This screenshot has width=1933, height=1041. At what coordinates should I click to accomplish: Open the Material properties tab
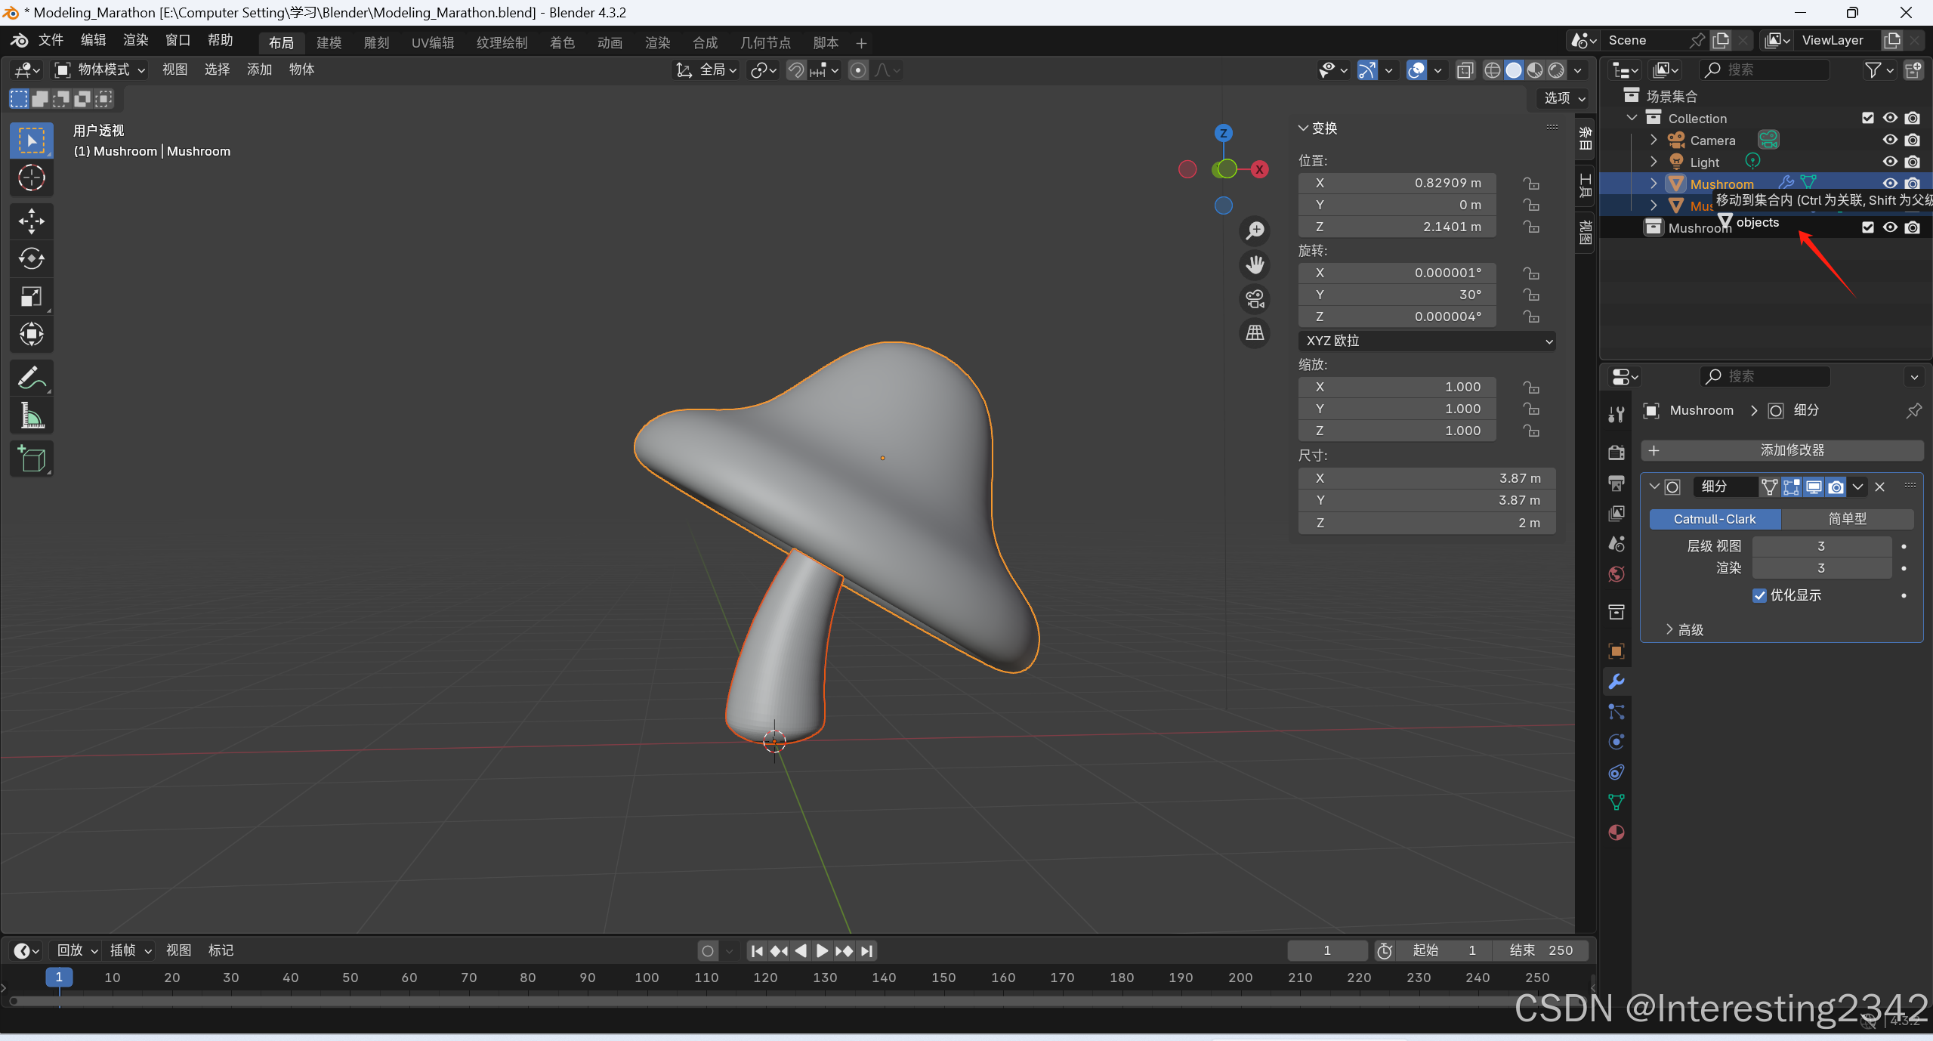[1616, 832]
